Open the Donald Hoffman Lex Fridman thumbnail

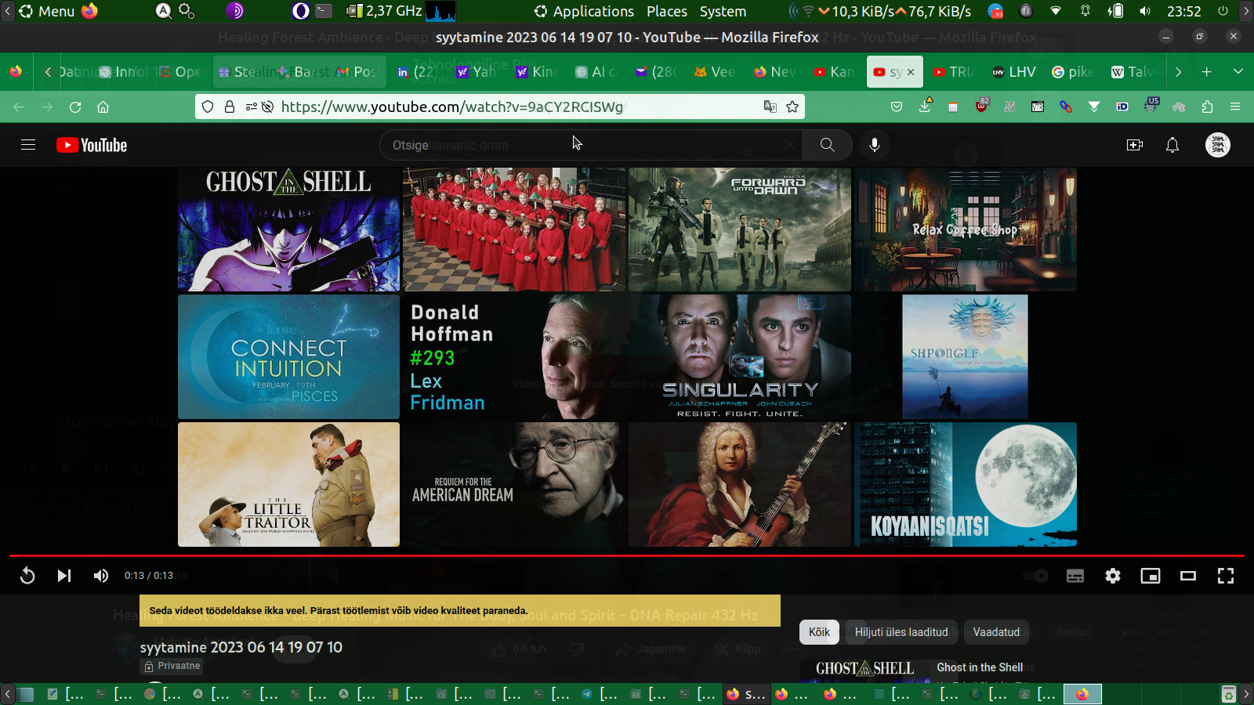pos(514,357)
